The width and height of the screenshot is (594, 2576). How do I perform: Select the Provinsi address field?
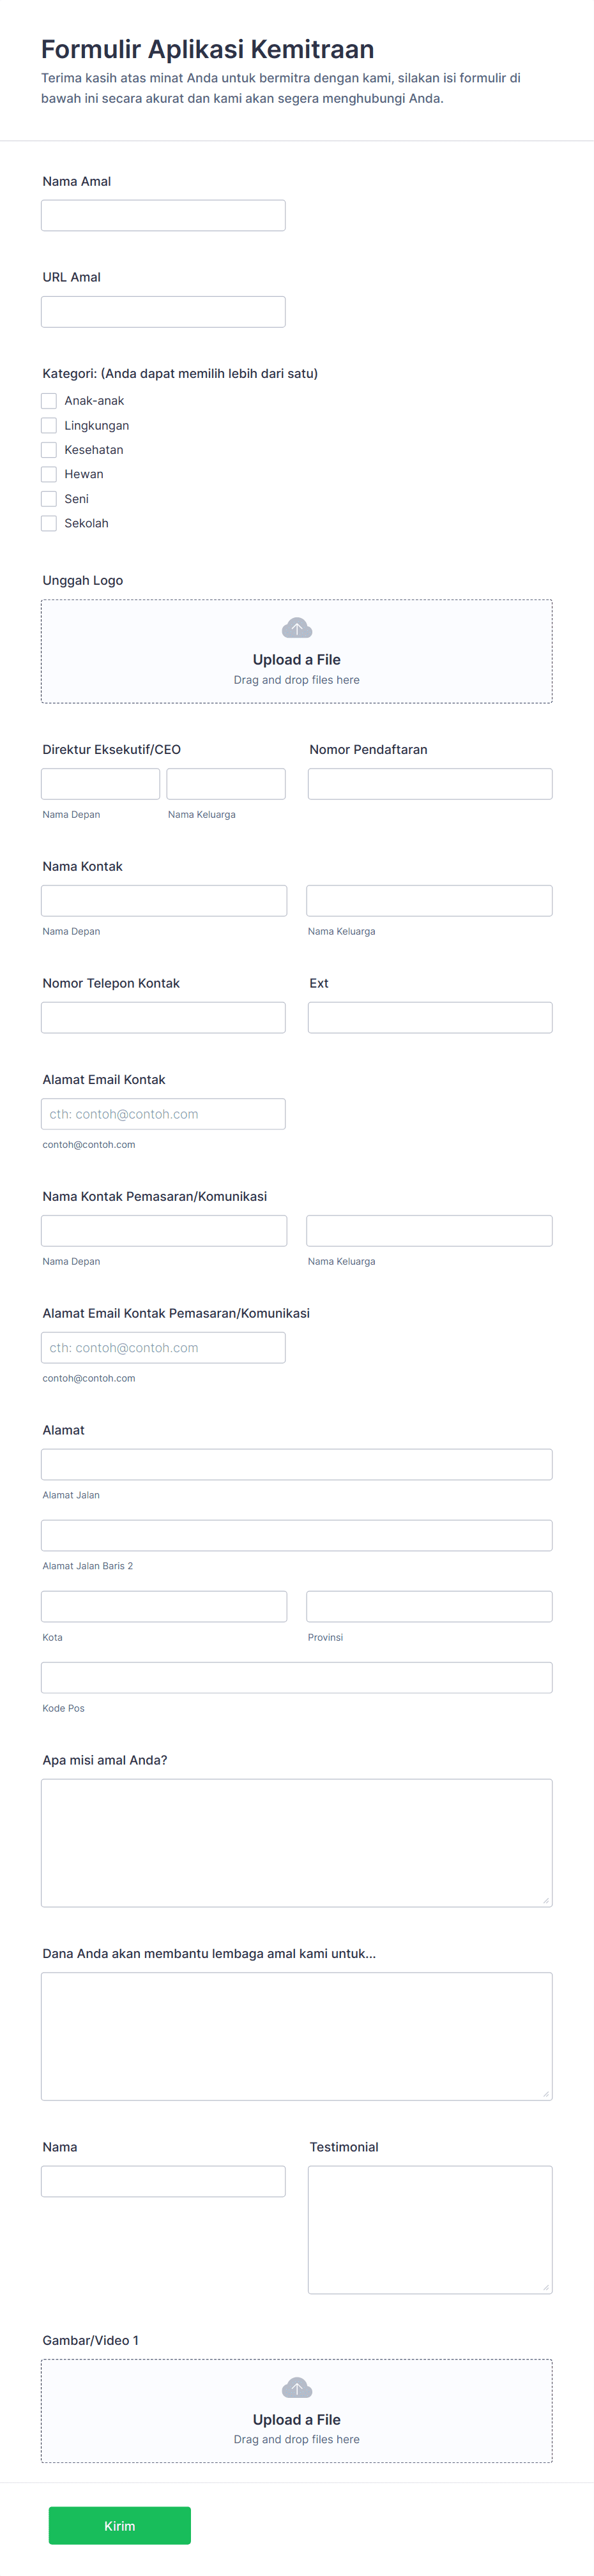point(430,1606)
